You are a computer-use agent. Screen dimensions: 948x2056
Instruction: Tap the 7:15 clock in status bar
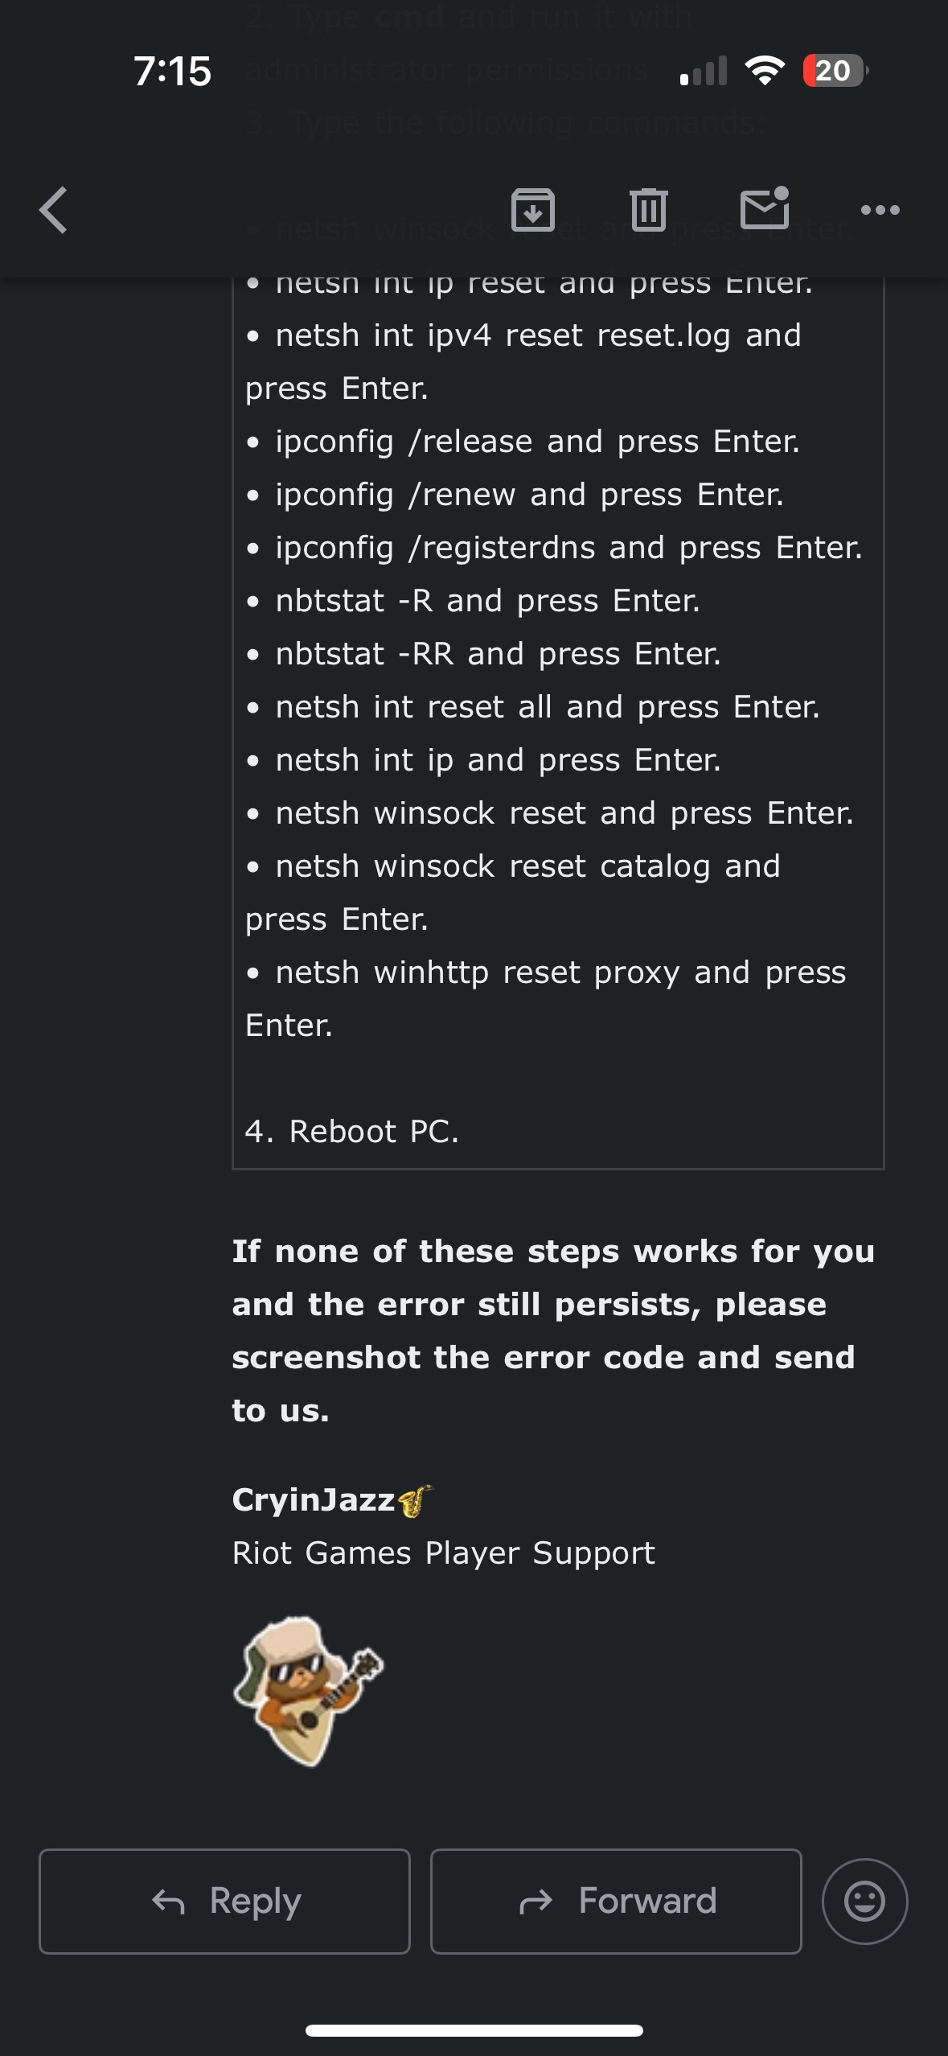click(x=172, y=71)
